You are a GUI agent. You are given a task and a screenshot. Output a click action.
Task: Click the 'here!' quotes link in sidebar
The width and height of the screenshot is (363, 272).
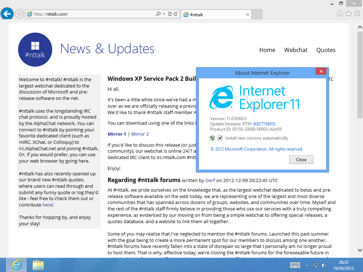click(48, 205)
